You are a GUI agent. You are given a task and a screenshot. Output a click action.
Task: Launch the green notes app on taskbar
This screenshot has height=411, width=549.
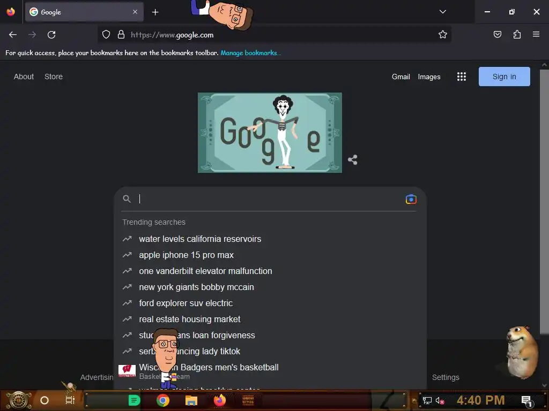coord(134,400)
